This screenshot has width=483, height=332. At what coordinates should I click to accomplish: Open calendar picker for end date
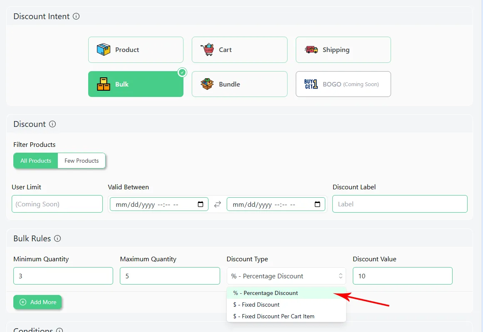click(x=317, y=204)
